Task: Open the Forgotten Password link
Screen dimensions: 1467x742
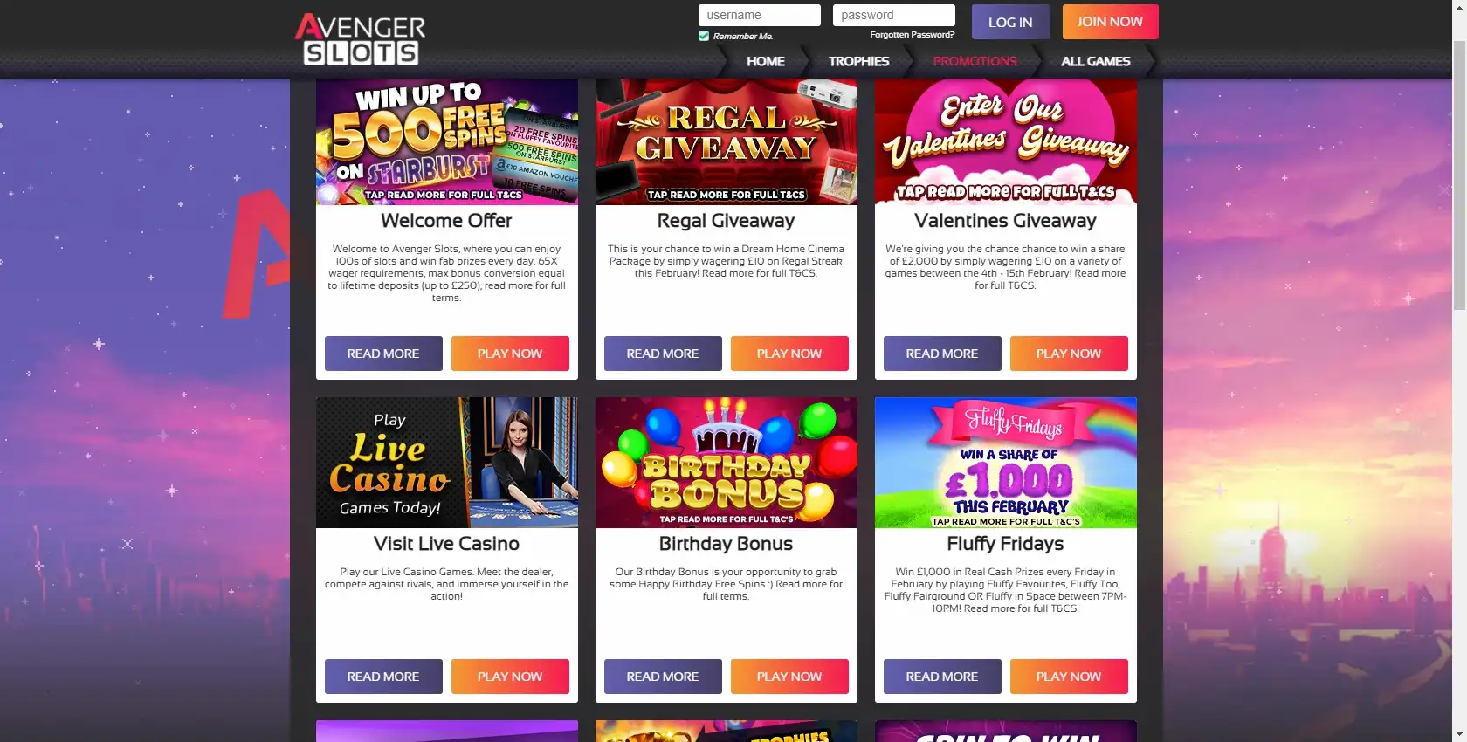Action: [912, 35]
